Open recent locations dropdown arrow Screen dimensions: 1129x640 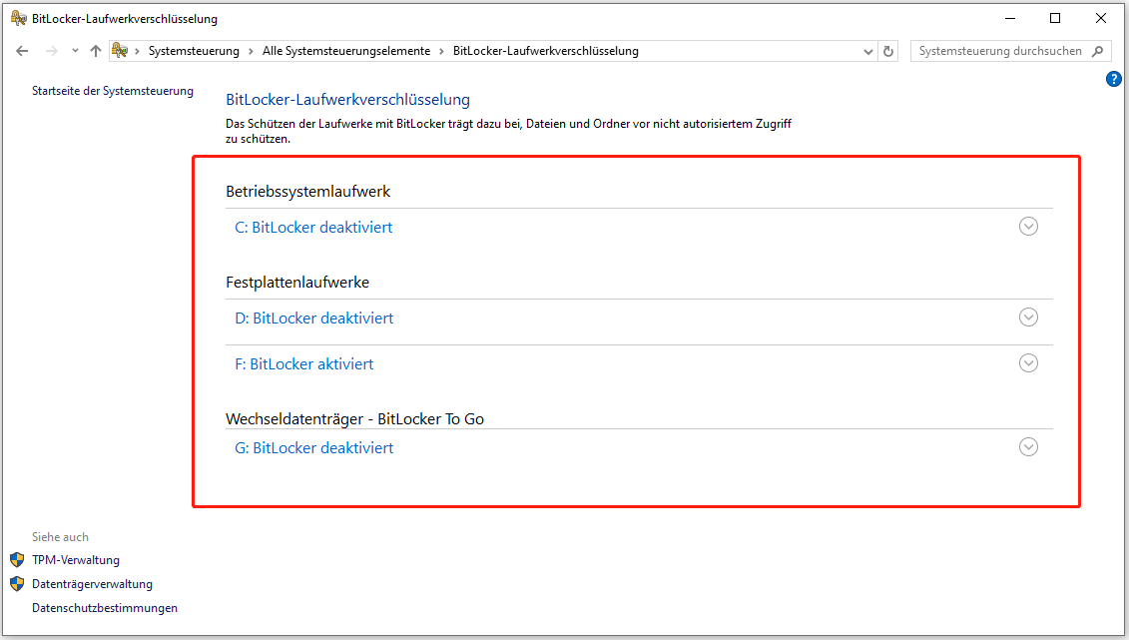(x=75, y=50)
